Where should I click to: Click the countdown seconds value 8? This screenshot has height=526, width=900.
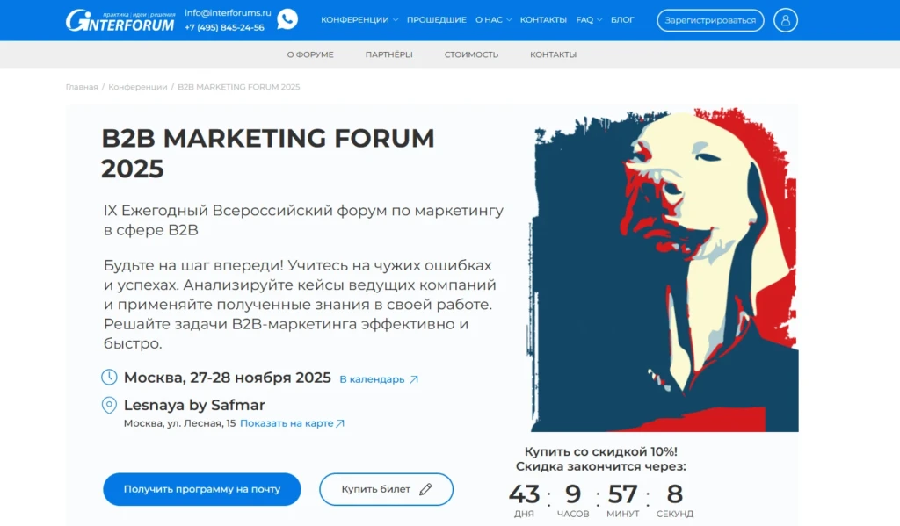tap(674, 494)
